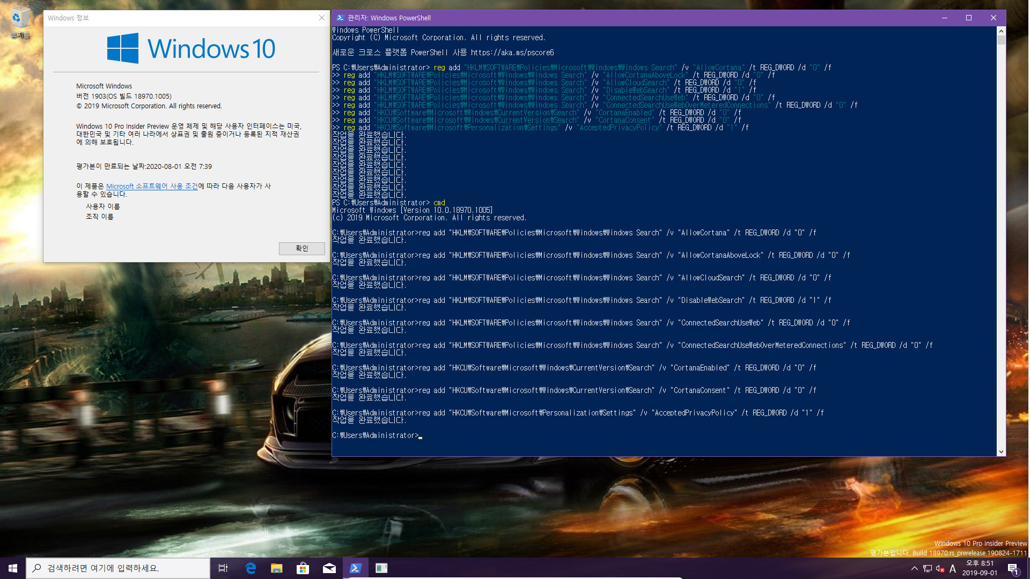Click the Windows 10 logo in dialog

click(191, 48)
